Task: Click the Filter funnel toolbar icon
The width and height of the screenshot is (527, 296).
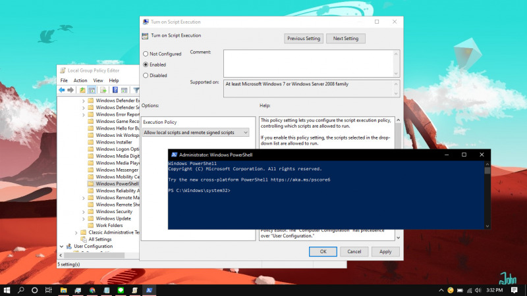Action: [x=136, y=90]
